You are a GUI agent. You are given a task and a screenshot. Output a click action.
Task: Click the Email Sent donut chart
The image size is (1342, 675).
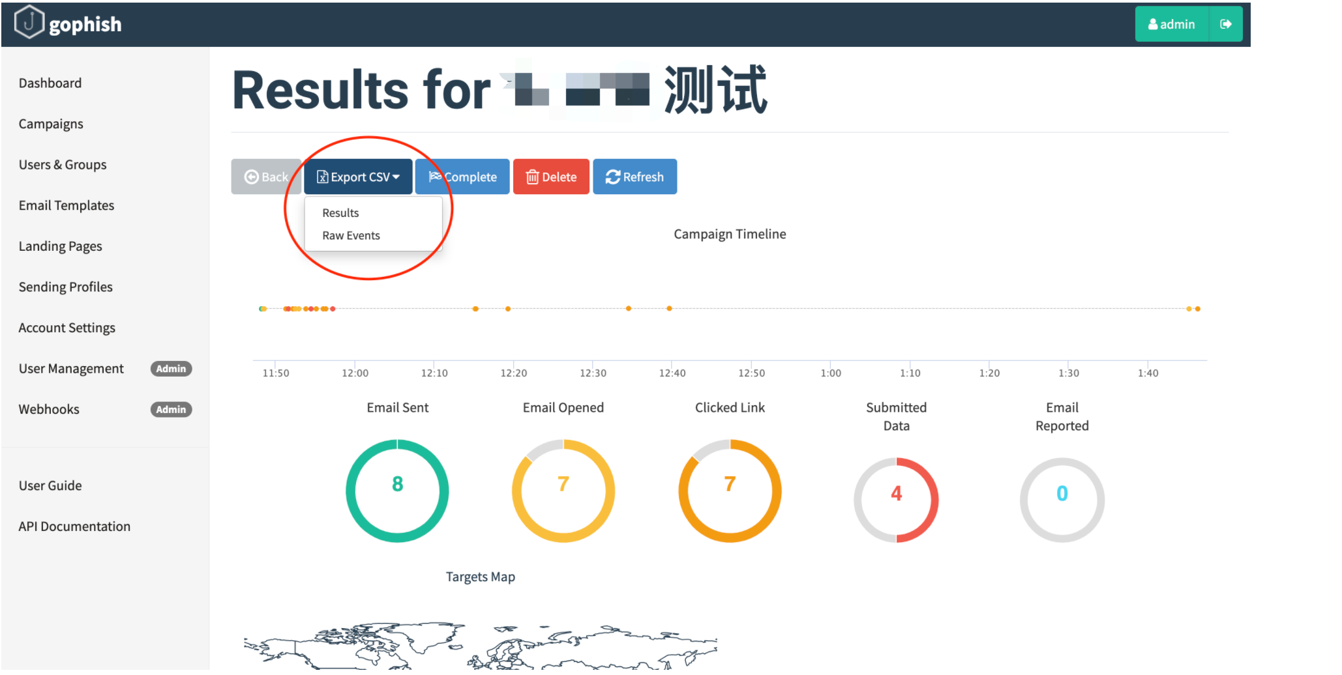click(x=397, y=491)
